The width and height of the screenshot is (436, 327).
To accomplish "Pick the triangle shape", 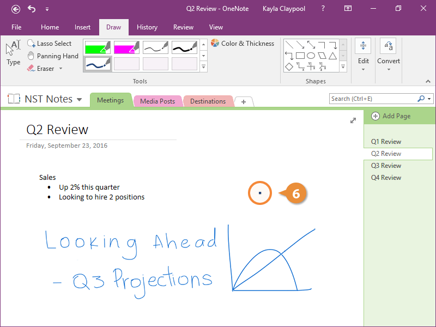I will [332, 56].
